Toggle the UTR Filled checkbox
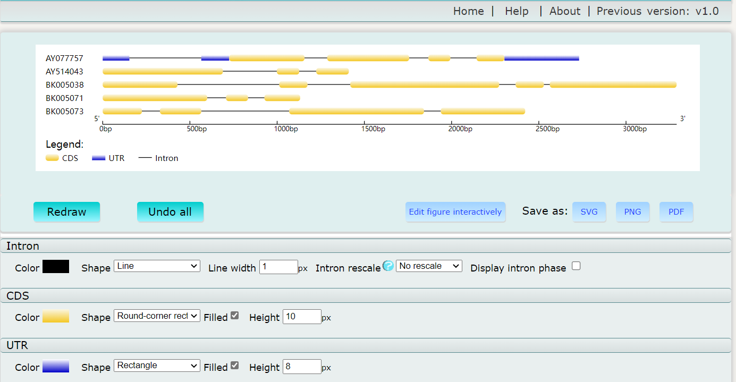This screenshot has width=736, height=382. [234, 366]
